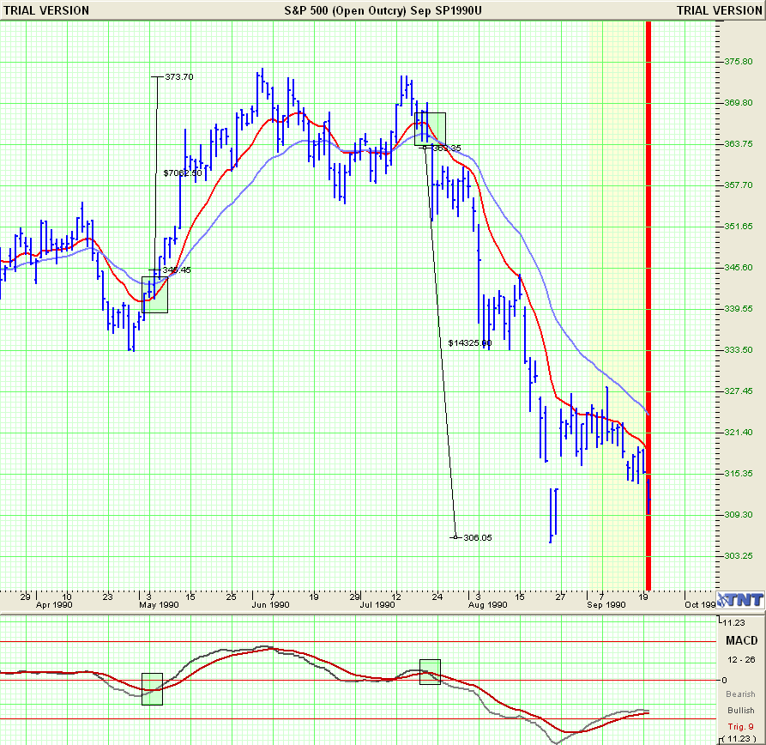Click the chart title S&P 500 (Open Outcry) Sep SP1990U

pyautogui.click(x=383, y=10)
